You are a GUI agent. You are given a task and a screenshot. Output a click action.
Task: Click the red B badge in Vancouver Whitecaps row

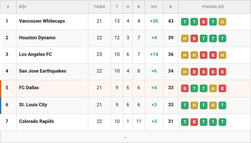(204, 22)
